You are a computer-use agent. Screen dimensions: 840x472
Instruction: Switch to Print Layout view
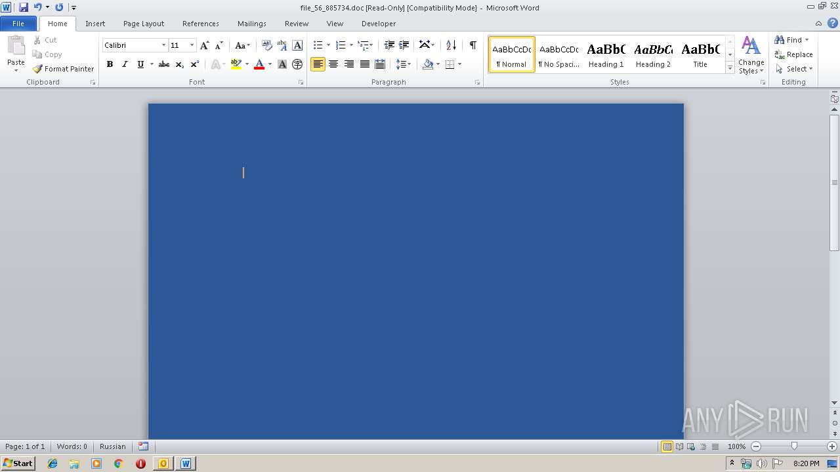coord(667,446)
